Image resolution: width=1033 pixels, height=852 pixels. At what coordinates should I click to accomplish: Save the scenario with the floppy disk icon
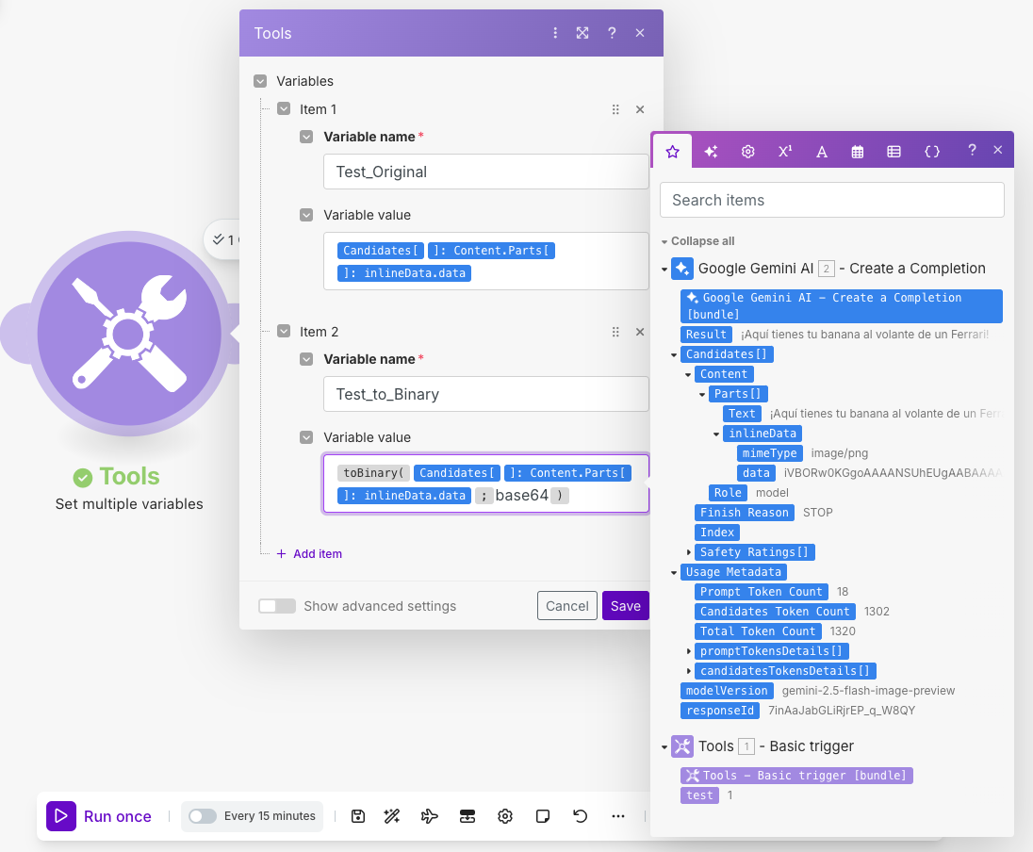[358, 816]
